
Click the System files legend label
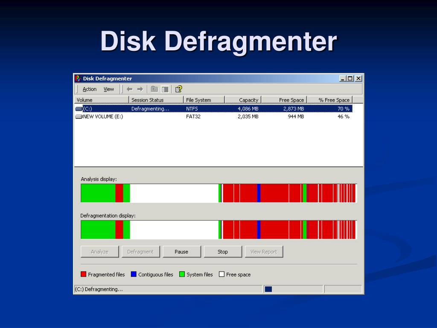click(x=200, y=275)
